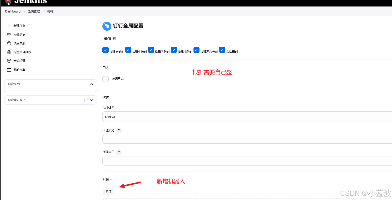
Task: Click the 新增 robot button
Action: (x=108, y=191)
